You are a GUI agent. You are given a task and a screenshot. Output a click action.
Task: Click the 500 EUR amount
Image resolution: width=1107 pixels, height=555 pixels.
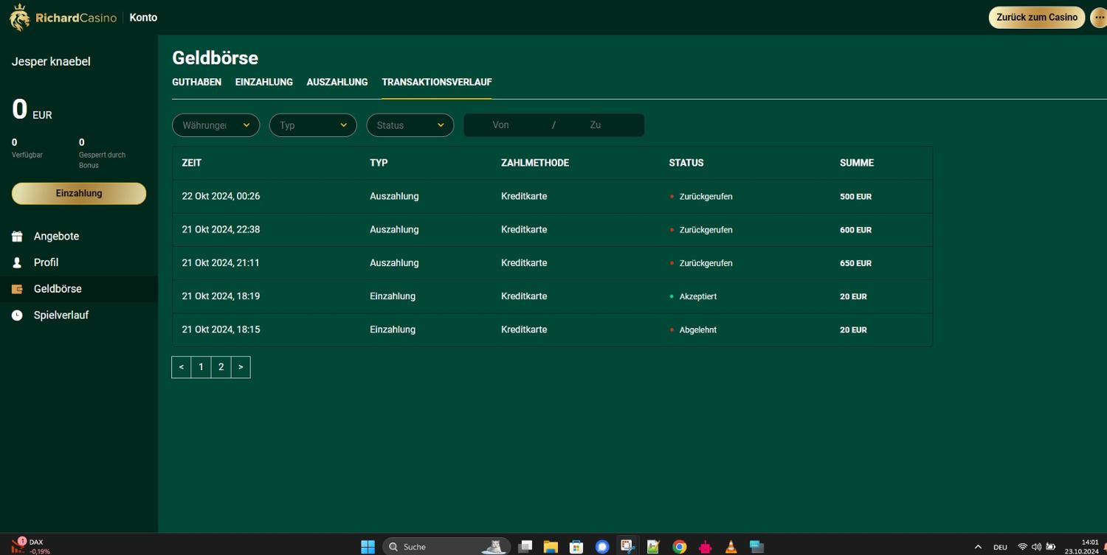point(855,197)
